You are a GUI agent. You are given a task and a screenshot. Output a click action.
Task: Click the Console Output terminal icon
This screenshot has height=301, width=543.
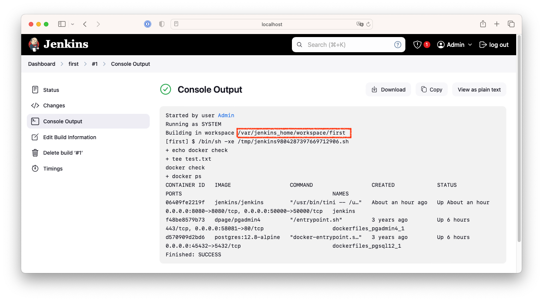click(x=35, y=121)
